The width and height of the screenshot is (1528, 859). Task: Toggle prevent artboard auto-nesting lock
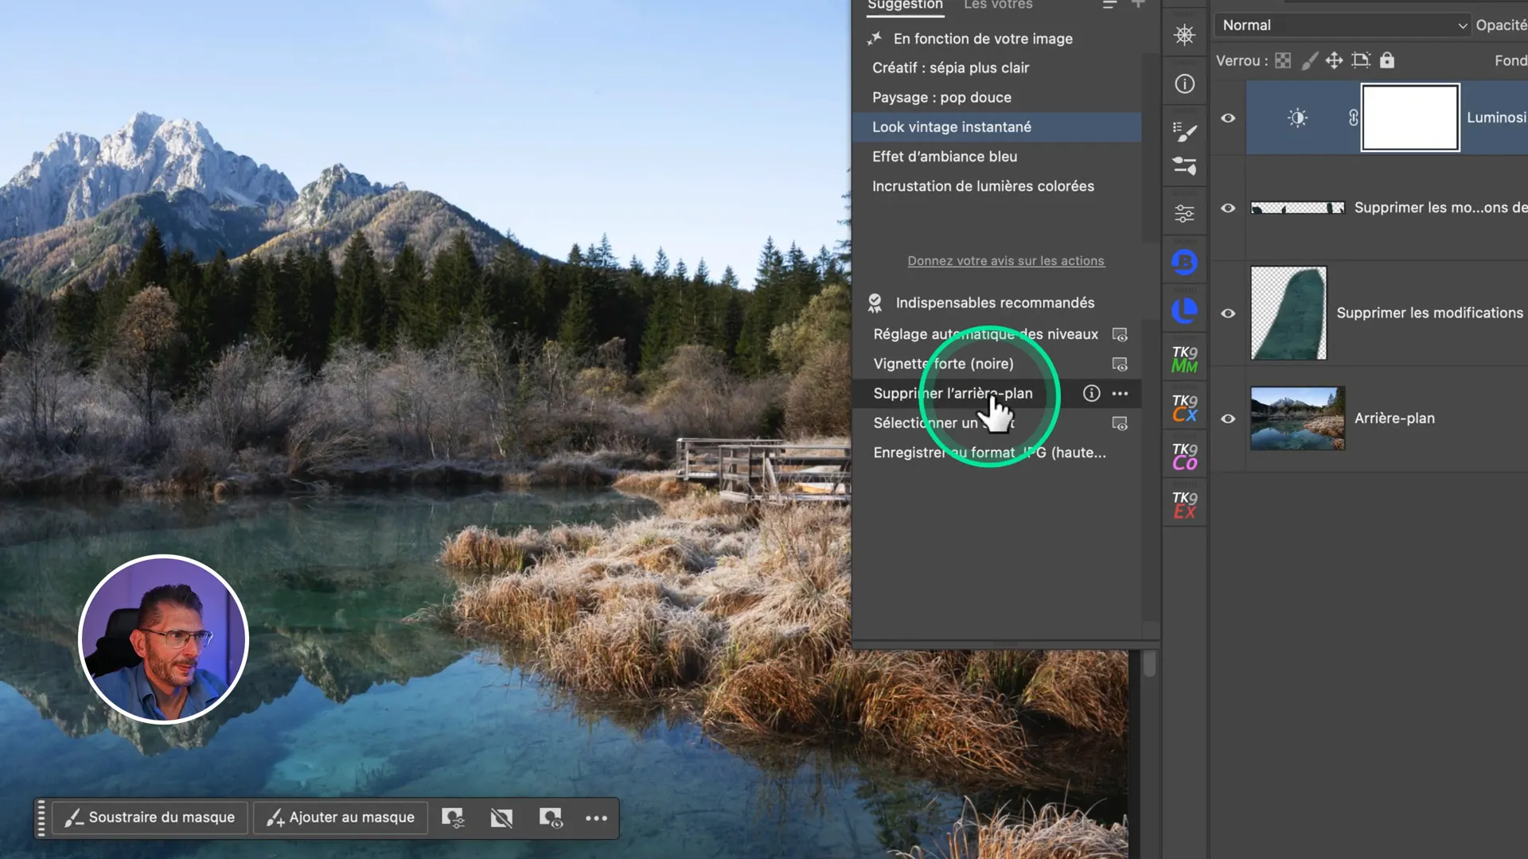click(x=1361, y=60)
